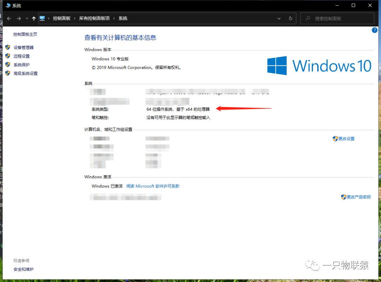Open address bar history dropdown
The width and height of the screenshot is (381, 282).
[279, 18]
